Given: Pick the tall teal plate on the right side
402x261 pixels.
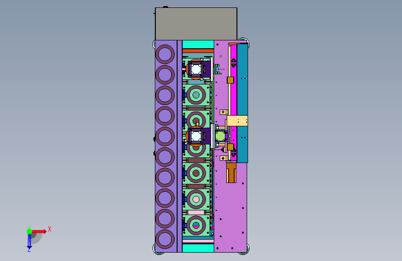Looking at the screenshot, I should click(x=242, y=103).
